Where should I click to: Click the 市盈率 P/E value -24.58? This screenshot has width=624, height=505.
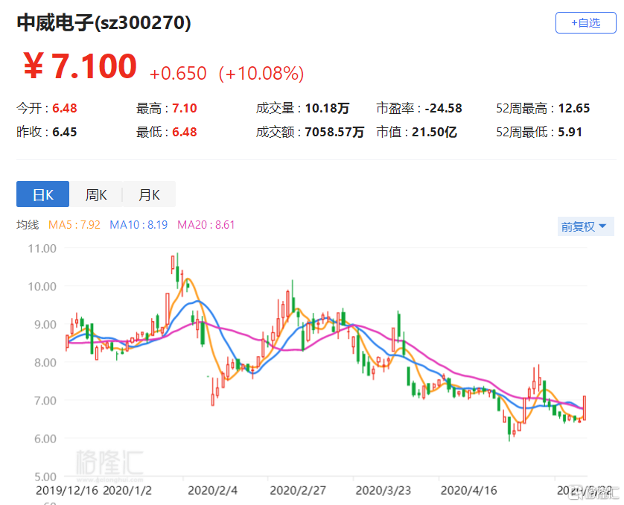[443, 108]
